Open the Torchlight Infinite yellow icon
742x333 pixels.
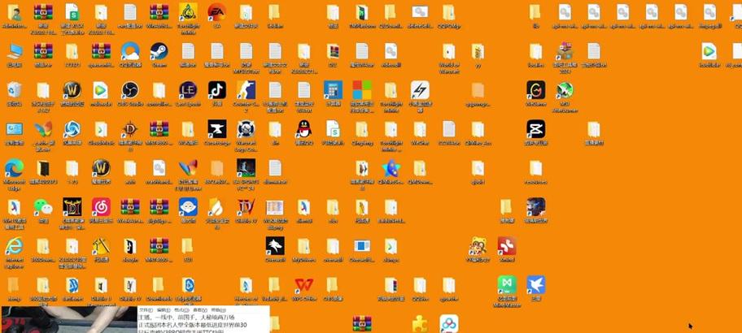pos(188,12)
